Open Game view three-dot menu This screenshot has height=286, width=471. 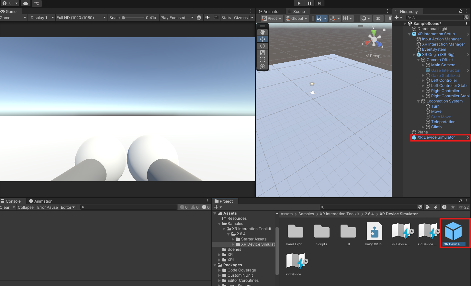(x=251, y=11)
